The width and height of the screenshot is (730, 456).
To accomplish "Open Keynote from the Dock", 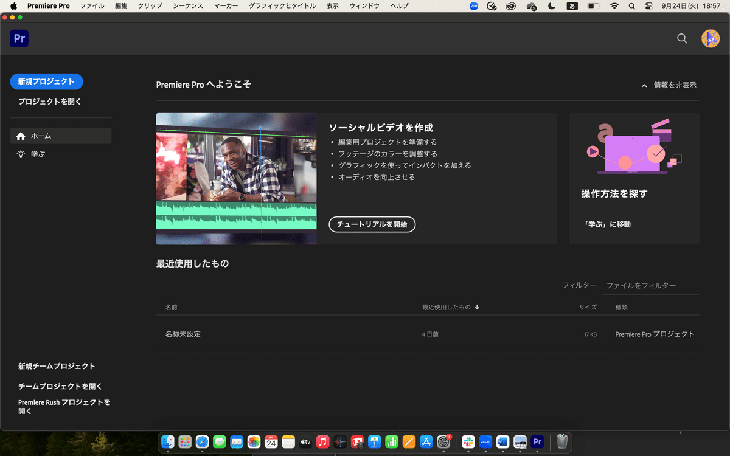I will pos(375,442).
